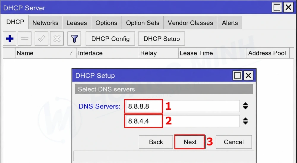The image size is (297, 163).
Task: Sort by the Interface column header
Action: coord(108,53)
